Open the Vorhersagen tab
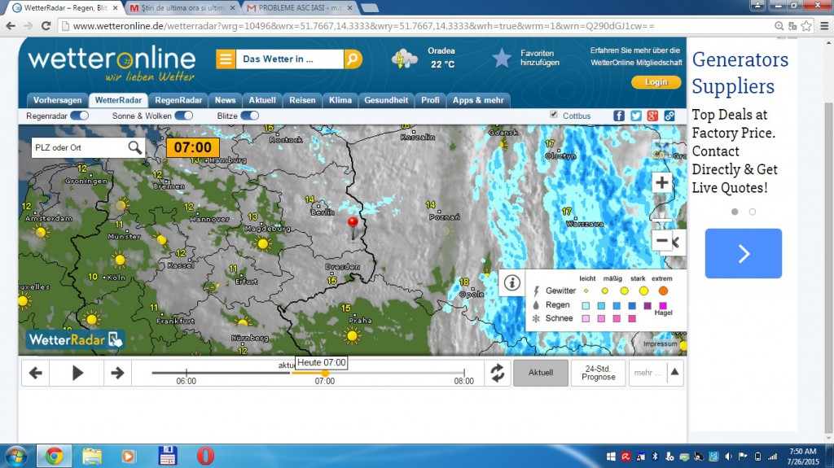 tap(58, 100)
